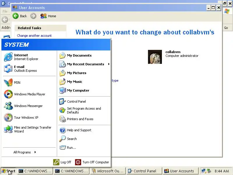
Task: Switch to first C:\WINDOWS taskbar item
Action: coord(35,171)
